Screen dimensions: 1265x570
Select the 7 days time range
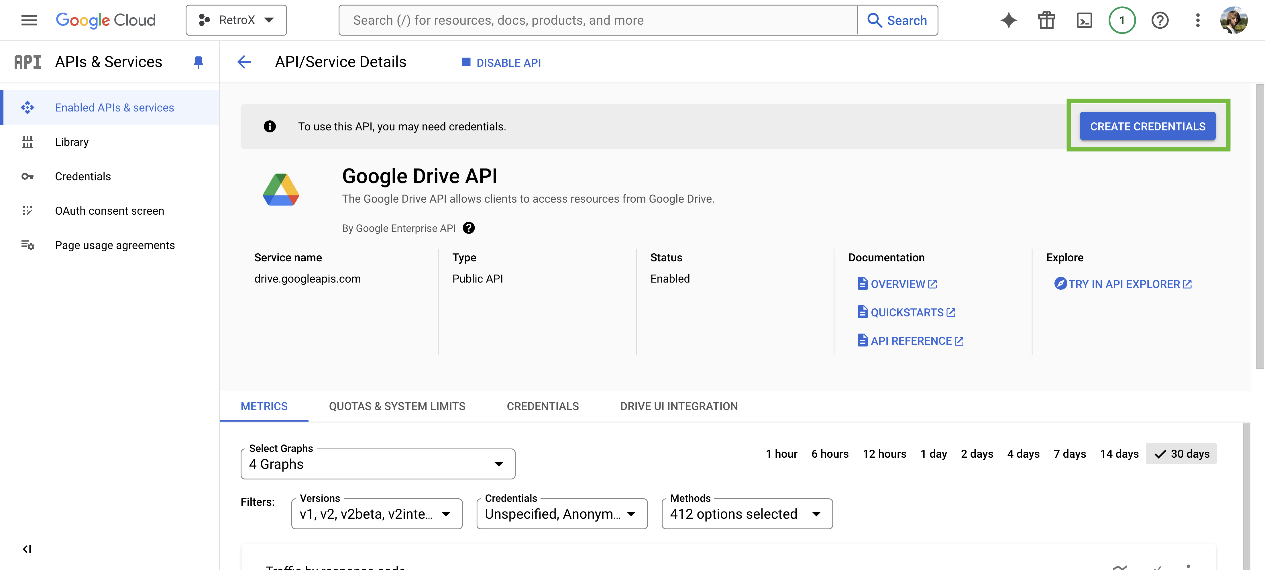[x=1070, y=454]
